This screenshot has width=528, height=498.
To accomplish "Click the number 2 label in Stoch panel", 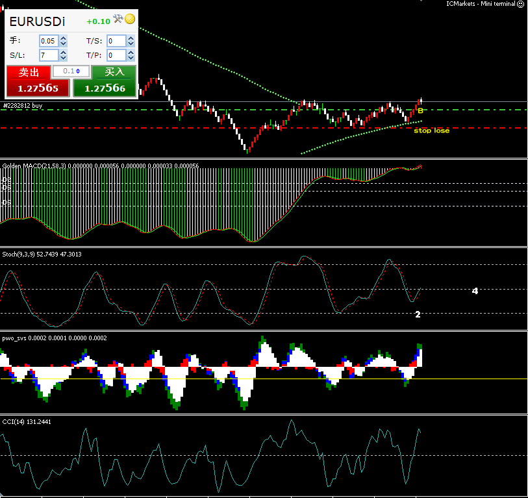I will (x=418, y=314).
